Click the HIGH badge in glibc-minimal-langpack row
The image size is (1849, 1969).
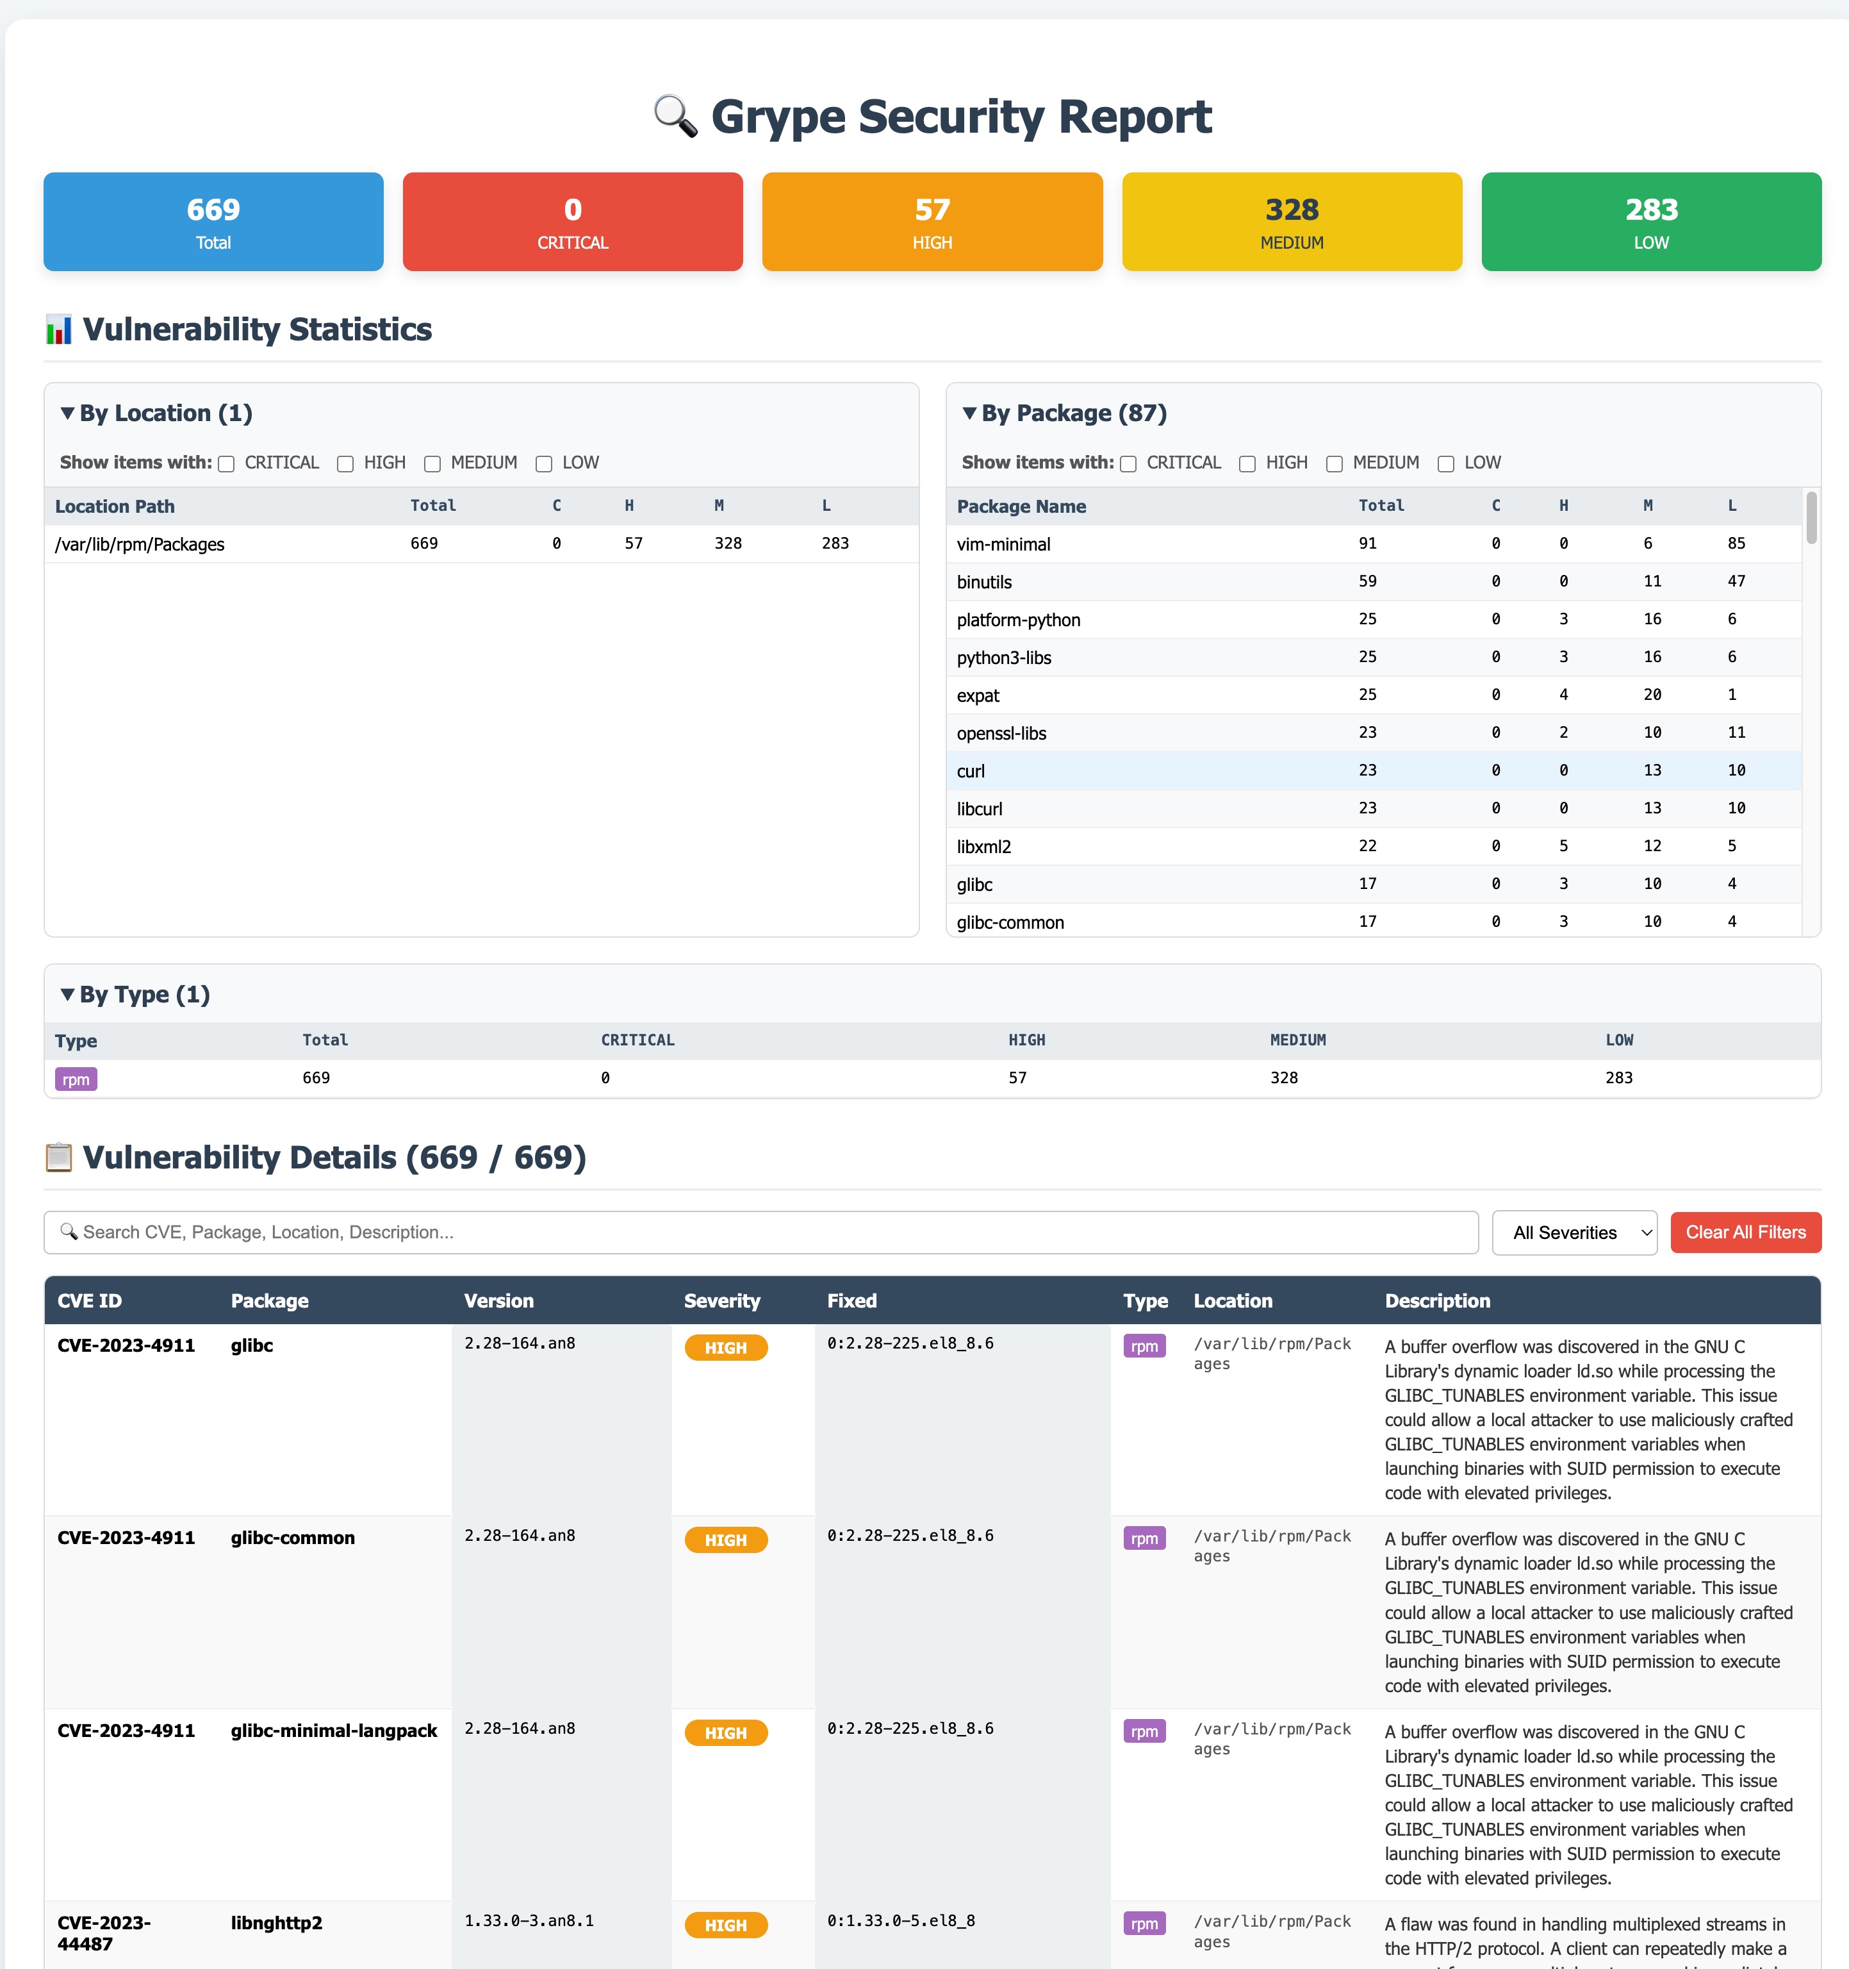(x=725, y=1733)
